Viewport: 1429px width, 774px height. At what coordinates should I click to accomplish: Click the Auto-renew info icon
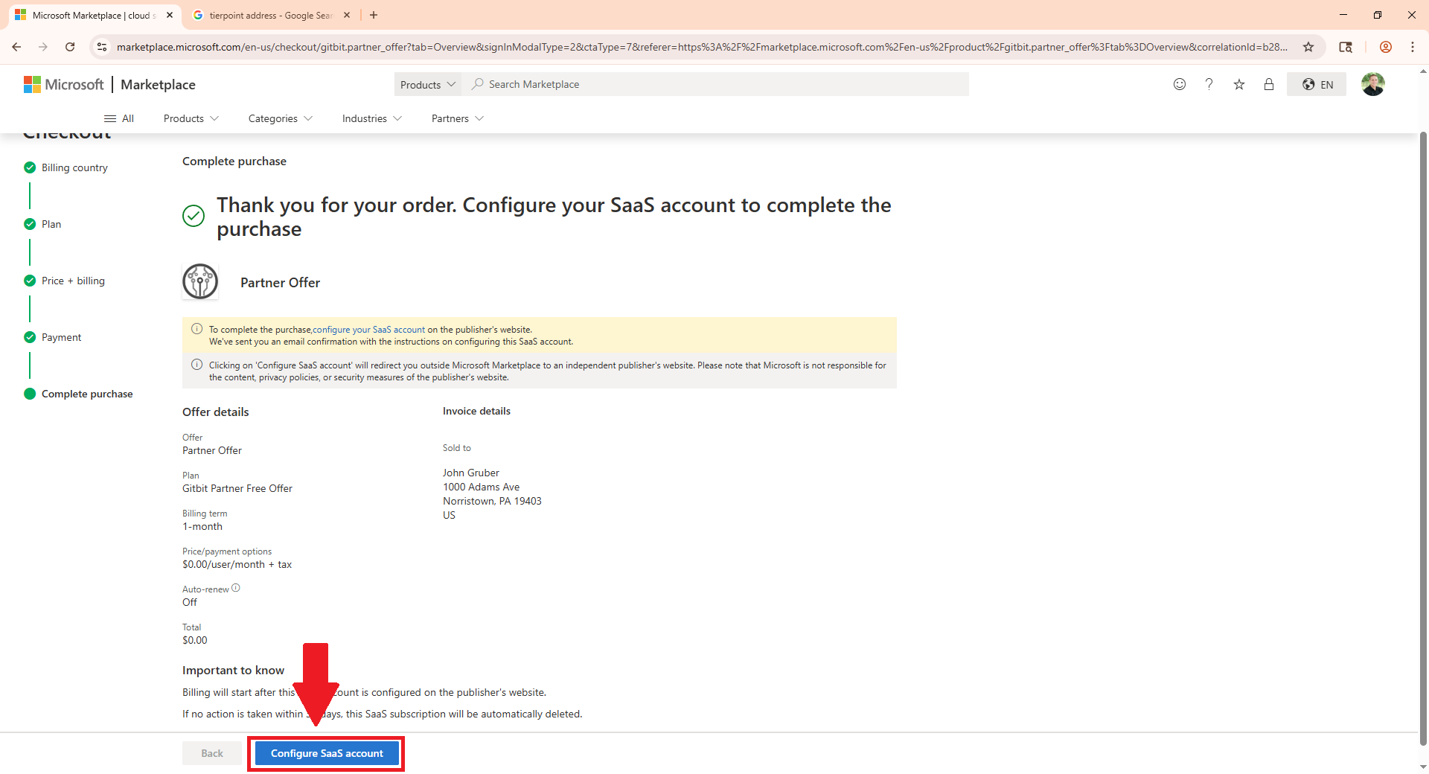[236, 588]
